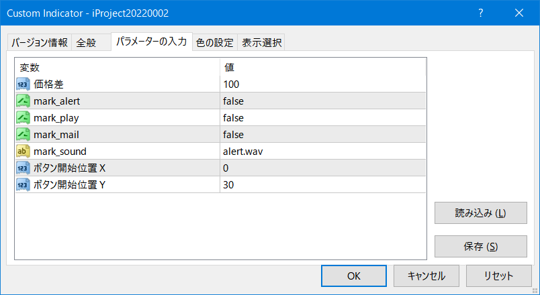Select the 価格差 value 100
540x295 pixels.
pyautogui.click(x=322, y=84)
